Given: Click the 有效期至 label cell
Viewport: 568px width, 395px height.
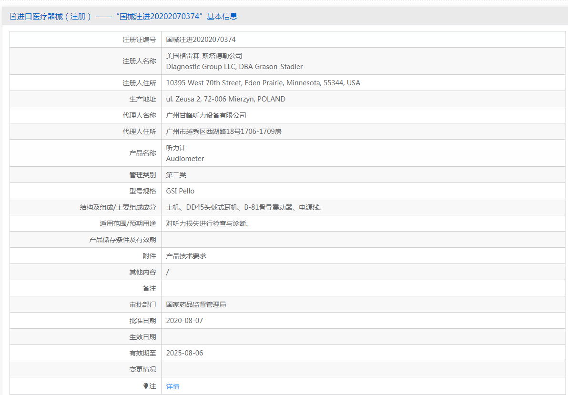Looking at the screenshot, I should [x=85, y=353].
